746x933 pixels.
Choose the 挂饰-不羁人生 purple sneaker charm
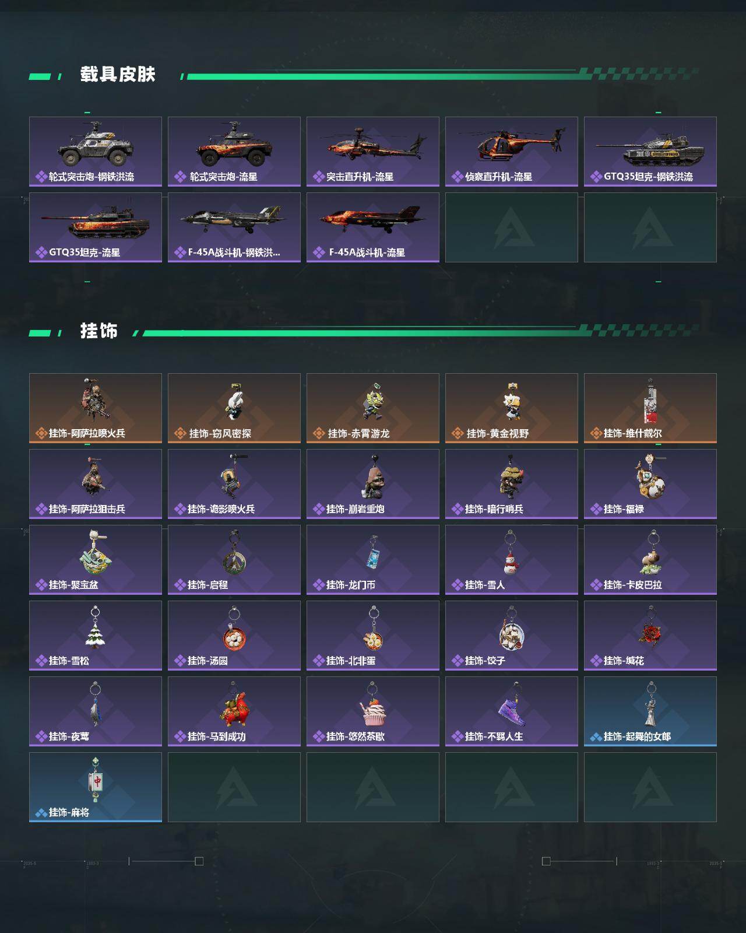(x=512, y=711)
